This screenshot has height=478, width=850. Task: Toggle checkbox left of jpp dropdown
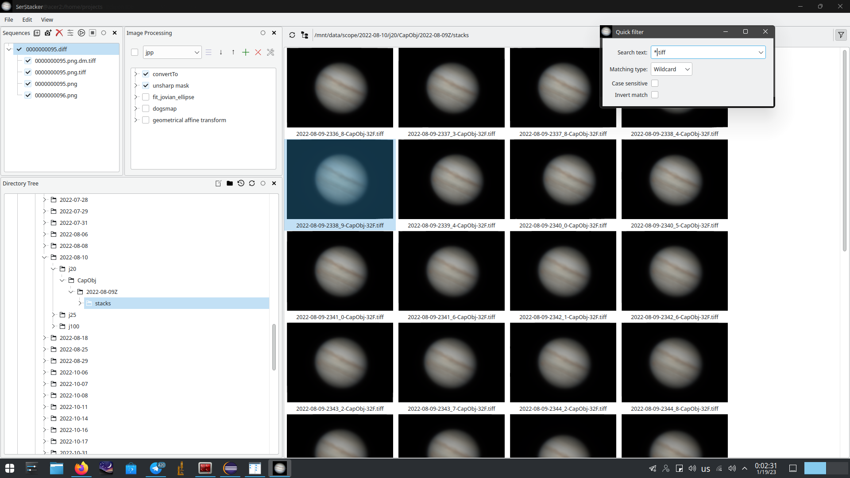[135, 52]
